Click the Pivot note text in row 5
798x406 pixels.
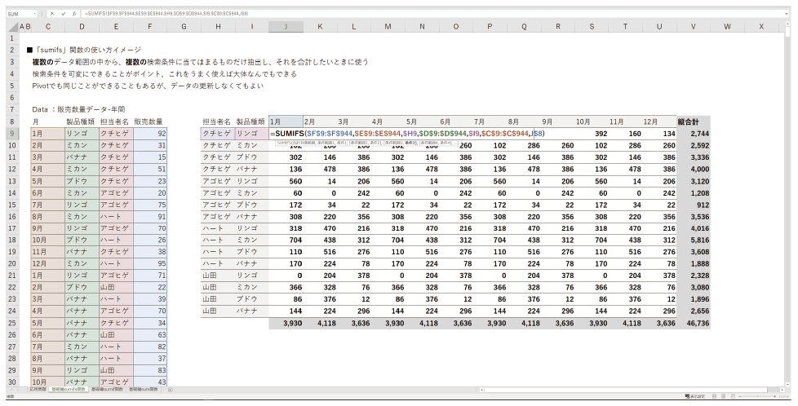pos(148,86)
